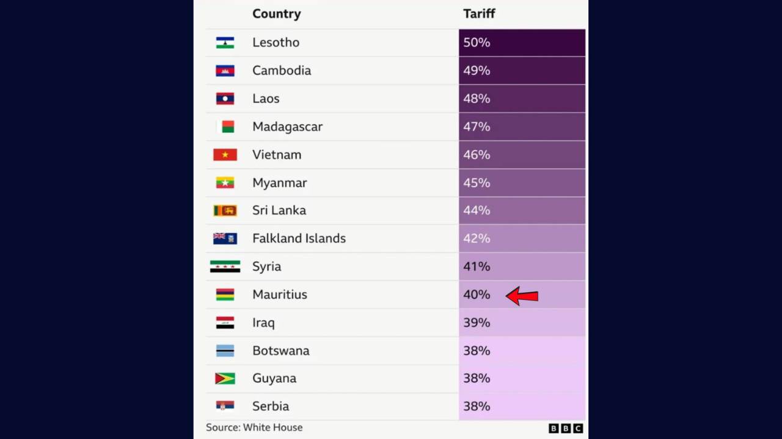Click the Sri Lanka flag icon

pyautogui.click(x=225, y=210)
